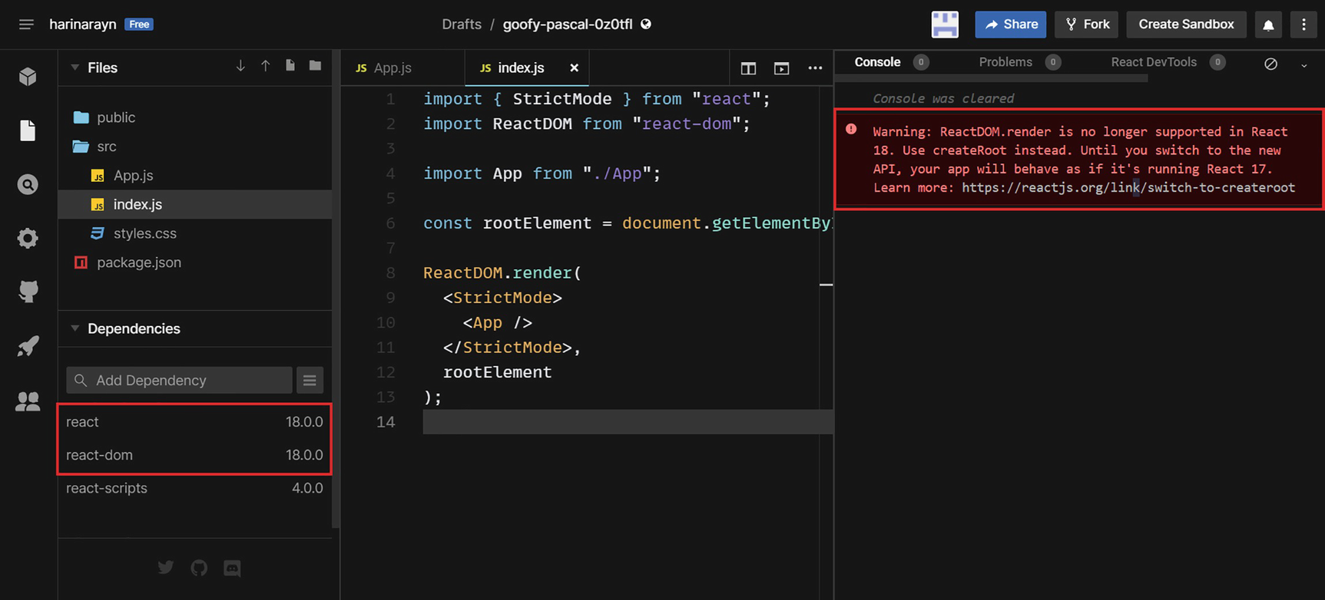This screenshot has width=1325, height=600.
Task: Click the notifications bell icon
Action: [1268, 25]
